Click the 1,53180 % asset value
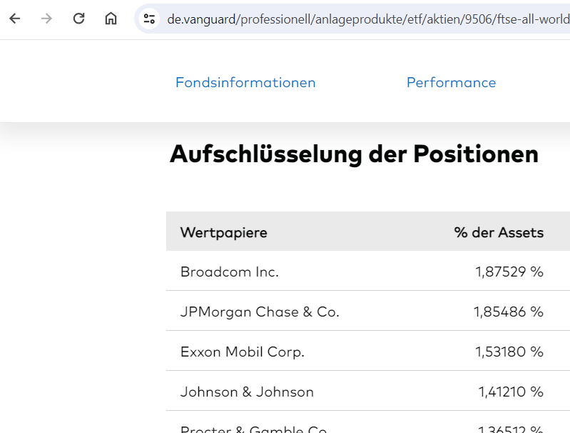The image size is (570, 433). click(509, 352)
